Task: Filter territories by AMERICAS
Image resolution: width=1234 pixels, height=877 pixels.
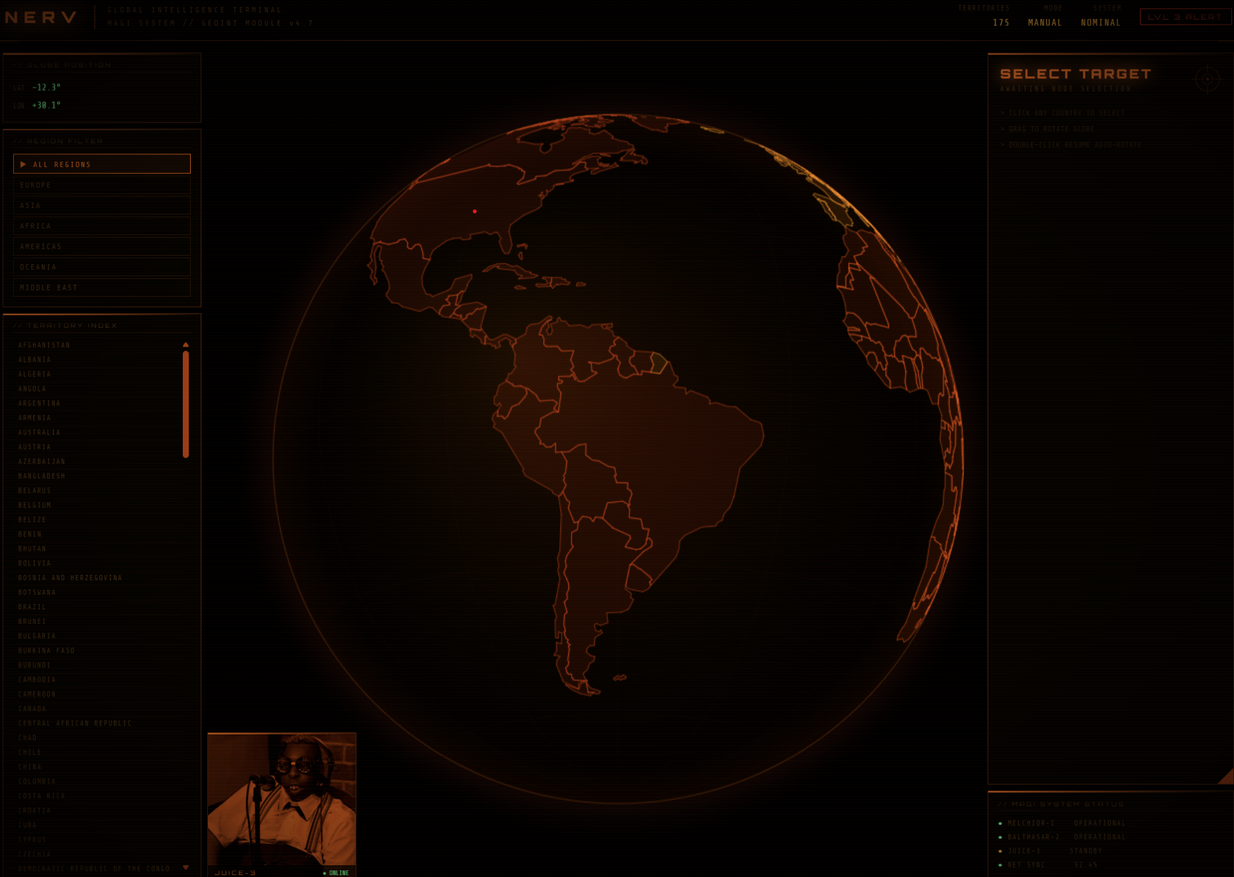Action: (102, 246)
